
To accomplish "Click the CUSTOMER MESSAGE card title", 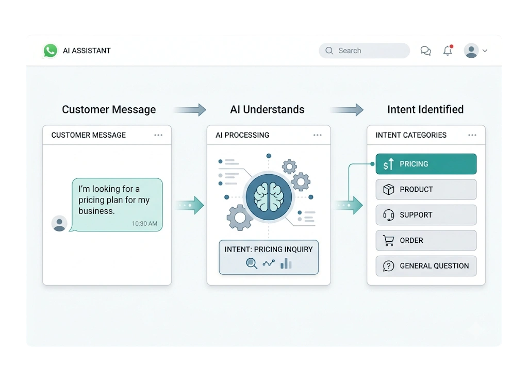I will tap(89, 135).
